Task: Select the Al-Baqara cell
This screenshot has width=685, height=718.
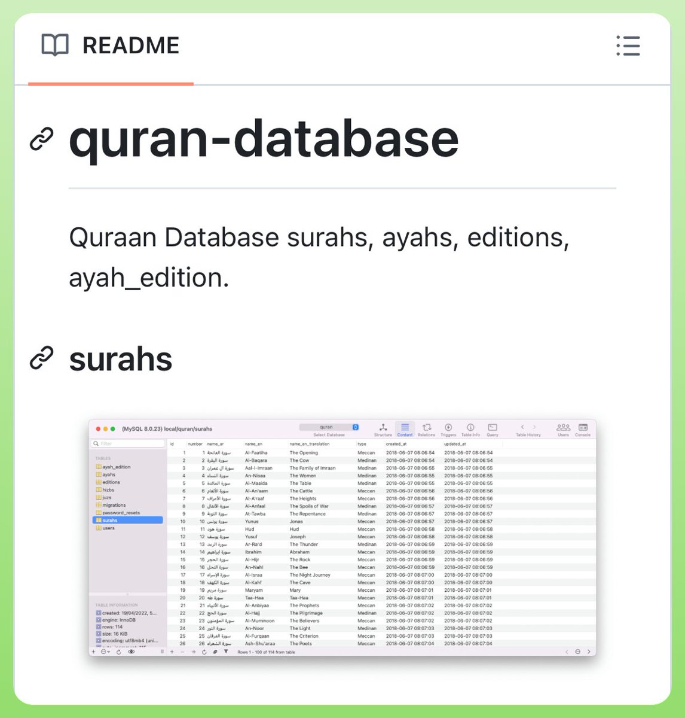Action: point(256,461)
